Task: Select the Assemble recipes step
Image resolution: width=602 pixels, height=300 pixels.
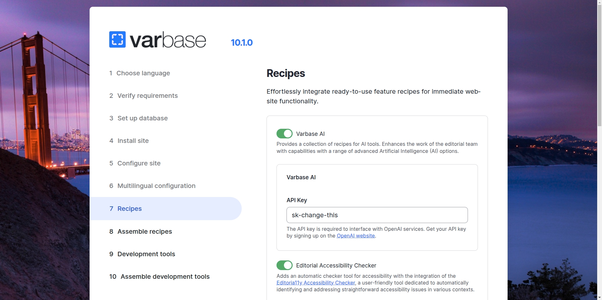Action: 144,231
